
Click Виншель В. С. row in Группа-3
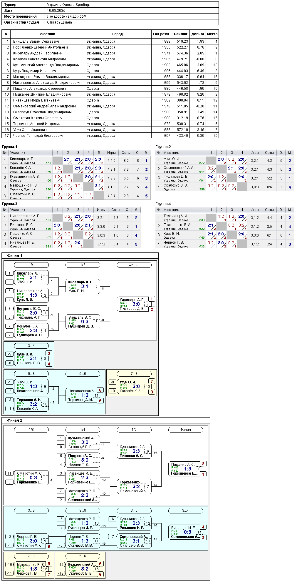click(x=71, y=227)
